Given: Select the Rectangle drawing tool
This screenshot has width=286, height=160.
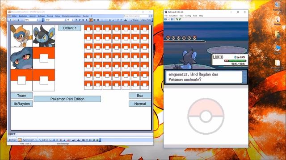Looking at the screenshot, I should (43, 140).
